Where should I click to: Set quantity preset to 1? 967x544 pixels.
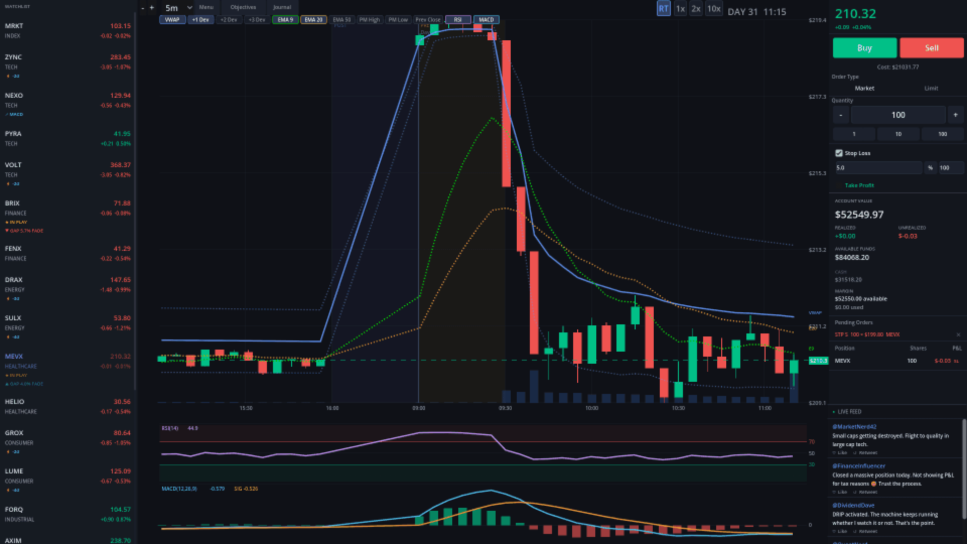click(x=854, y=134)
